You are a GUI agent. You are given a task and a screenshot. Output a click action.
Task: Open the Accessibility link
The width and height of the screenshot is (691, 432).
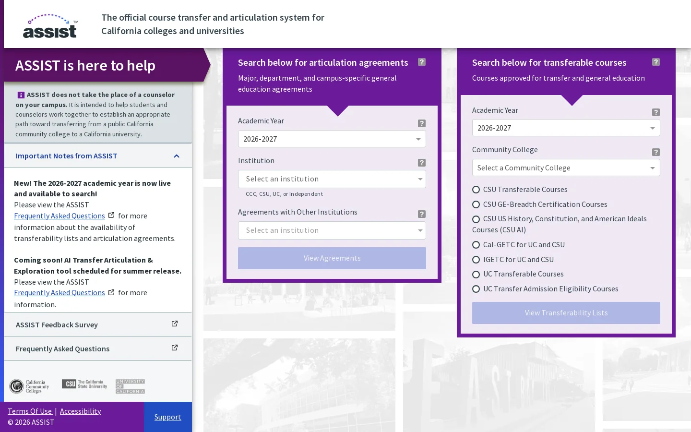pyautogui.click(x=80, y=411)
